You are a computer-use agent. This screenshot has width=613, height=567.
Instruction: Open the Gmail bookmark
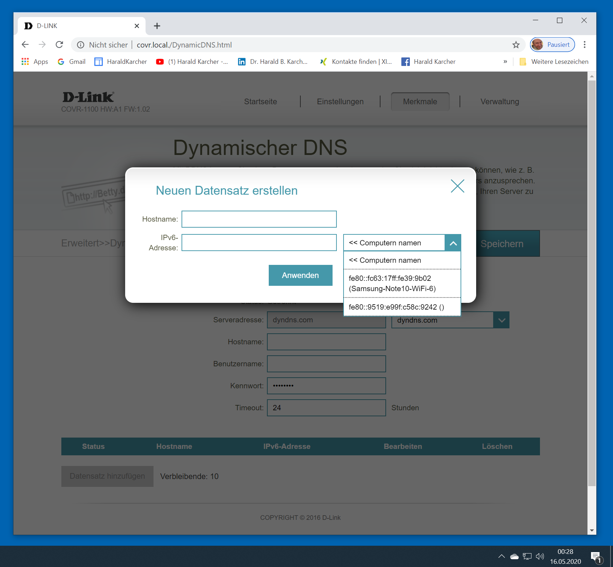point(72,62)
